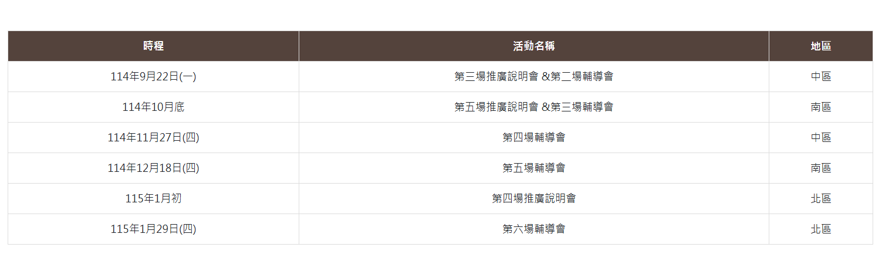Open the 南區 link in the 10月底 row

820,107
